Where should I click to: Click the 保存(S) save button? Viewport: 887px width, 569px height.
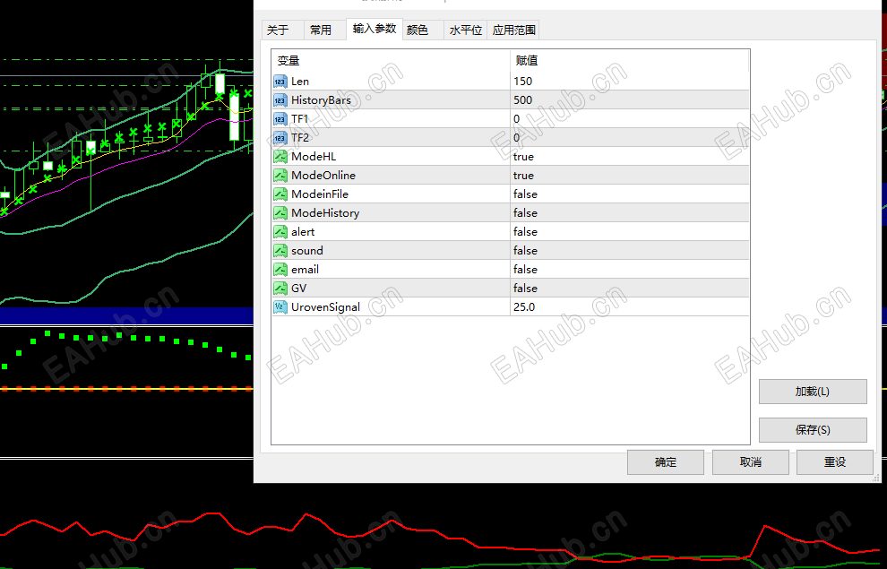pos(813,430)
